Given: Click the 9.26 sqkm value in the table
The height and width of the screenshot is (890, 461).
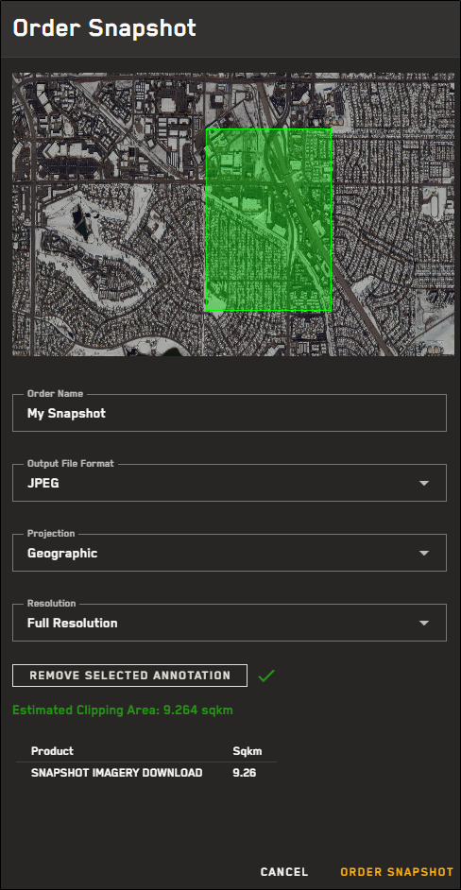Looking at the screenshot, I should (244, 773).
